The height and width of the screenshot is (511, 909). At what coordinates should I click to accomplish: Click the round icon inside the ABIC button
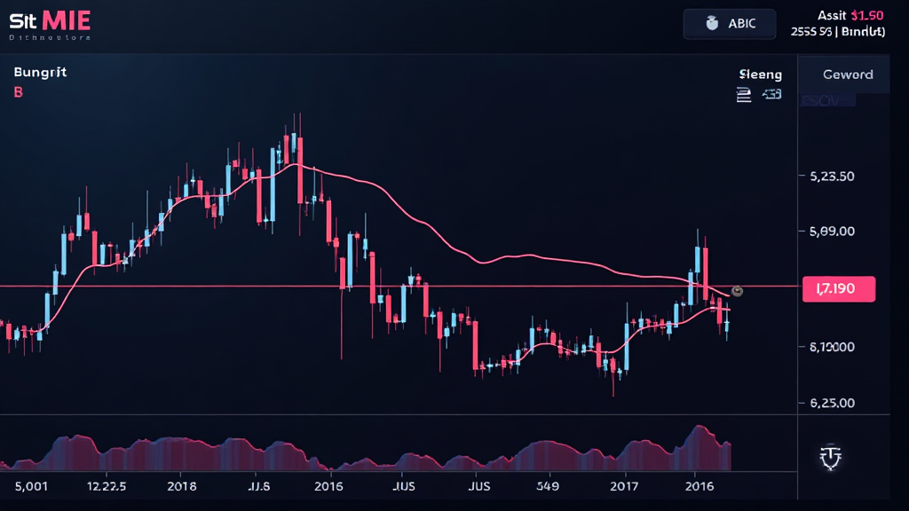[711, 24]
